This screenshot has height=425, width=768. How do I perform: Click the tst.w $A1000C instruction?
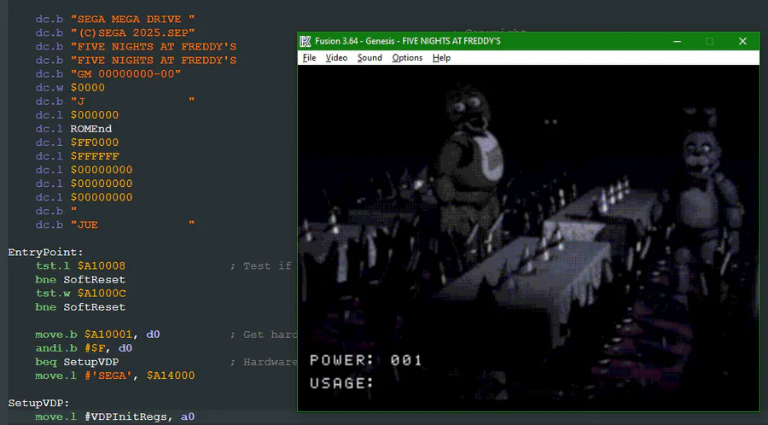coord(80,294)
